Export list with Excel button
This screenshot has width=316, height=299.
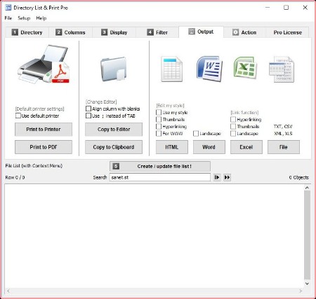246,147
